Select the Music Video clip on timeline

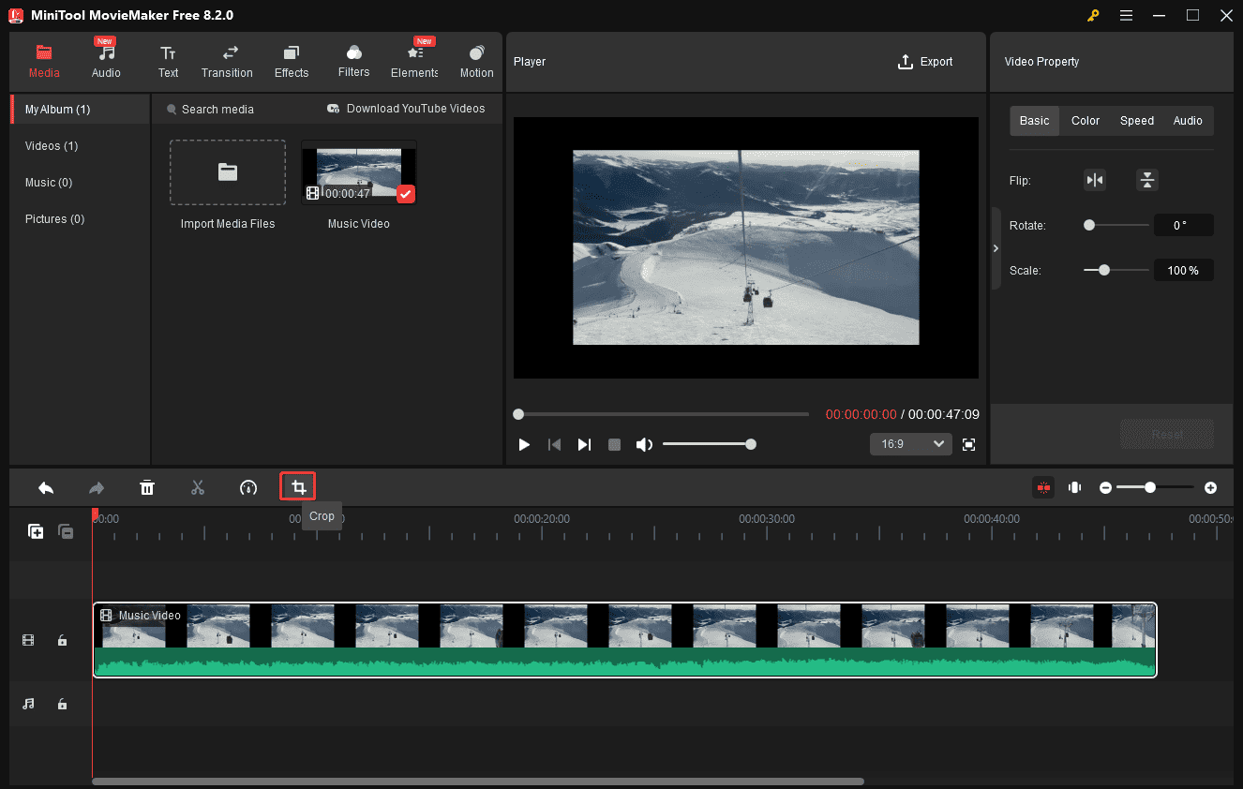click(625, 640)
